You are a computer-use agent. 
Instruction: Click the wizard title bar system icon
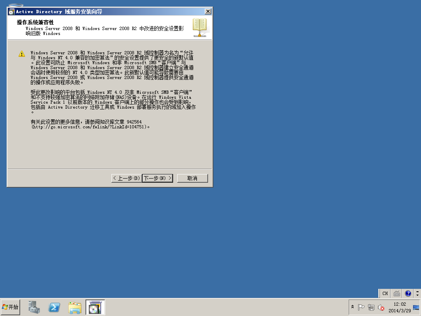pos(11,12)
